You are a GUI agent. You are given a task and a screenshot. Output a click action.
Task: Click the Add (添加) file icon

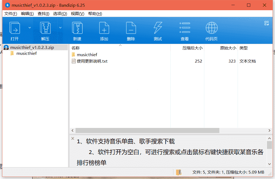point(104,28)
